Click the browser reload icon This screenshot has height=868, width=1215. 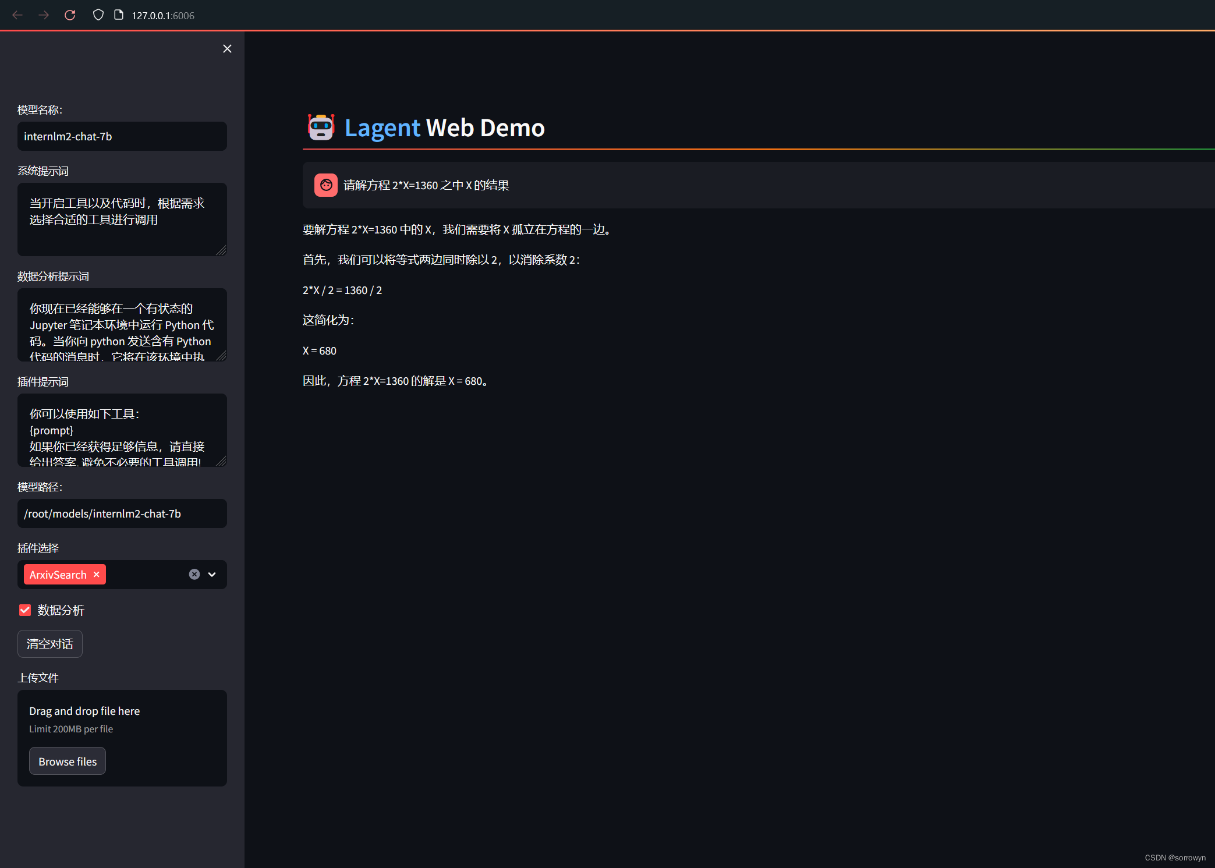click(70, 15)
